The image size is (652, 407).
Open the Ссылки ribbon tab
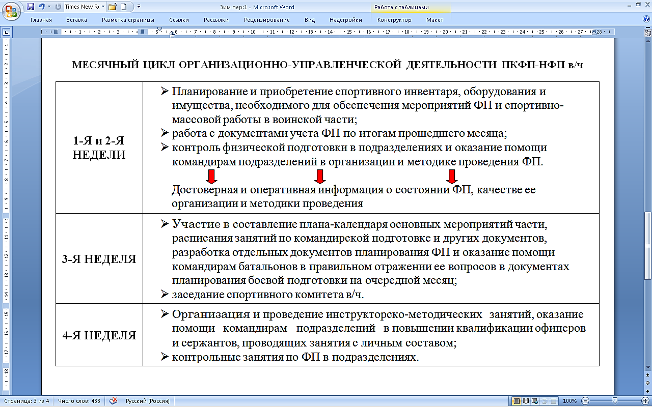180,20
